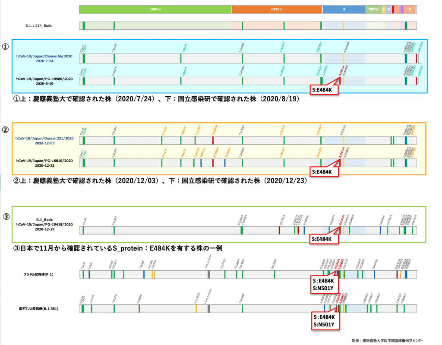Click the S:E484K callout under PG-19986 track
The image size is (442, 345).
point(325,89)
